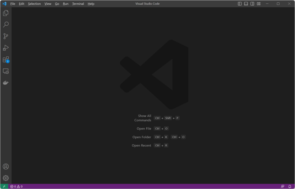Maximize the Visual Studio Code window
The image size is (295, 189).
pyautogui.click(x=278, y=4)
